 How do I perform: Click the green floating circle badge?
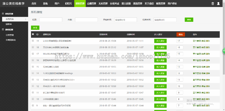(224, 51)
